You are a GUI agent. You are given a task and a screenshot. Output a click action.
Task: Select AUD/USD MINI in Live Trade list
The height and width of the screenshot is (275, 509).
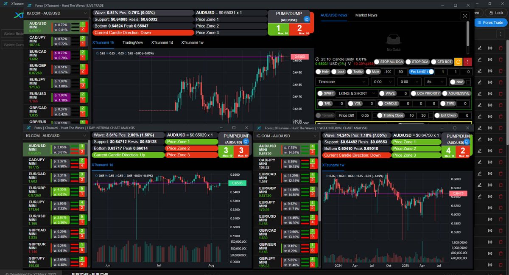coord(56,27)
